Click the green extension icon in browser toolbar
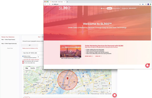The image size is (152, 98). click(150, 4)
